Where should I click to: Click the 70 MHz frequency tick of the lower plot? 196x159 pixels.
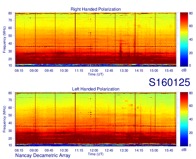pos(10,100)
